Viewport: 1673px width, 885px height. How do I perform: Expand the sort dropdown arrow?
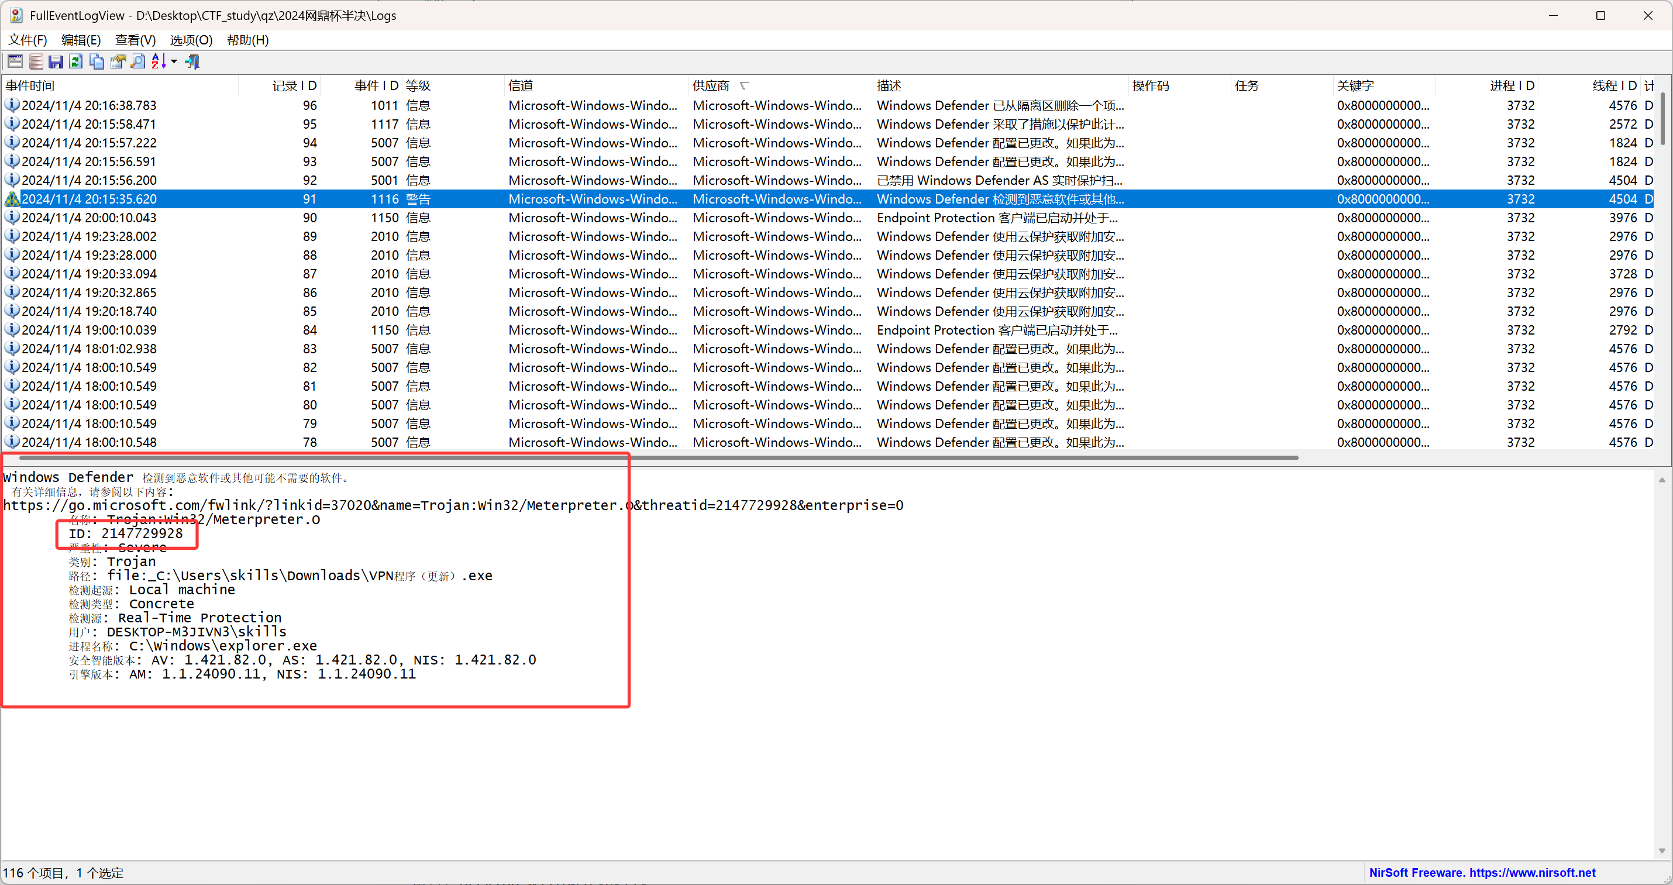(x=174, y=61)
